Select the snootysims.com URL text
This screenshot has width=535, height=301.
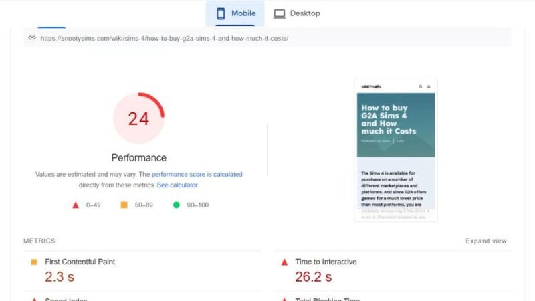pyautogui.click(x=164, y=39)
